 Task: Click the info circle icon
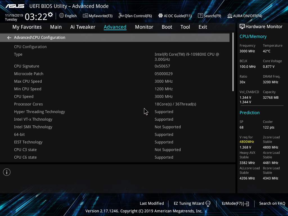(x=7, y=172)
